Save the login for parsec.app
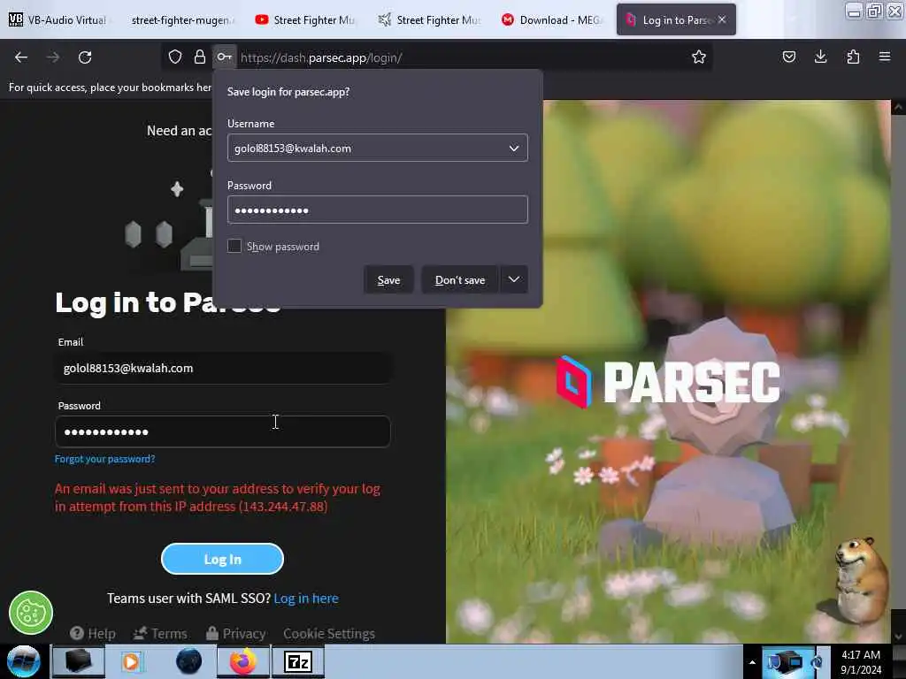Viewport: 906px width, 679px height. click(x=389, y=280)
